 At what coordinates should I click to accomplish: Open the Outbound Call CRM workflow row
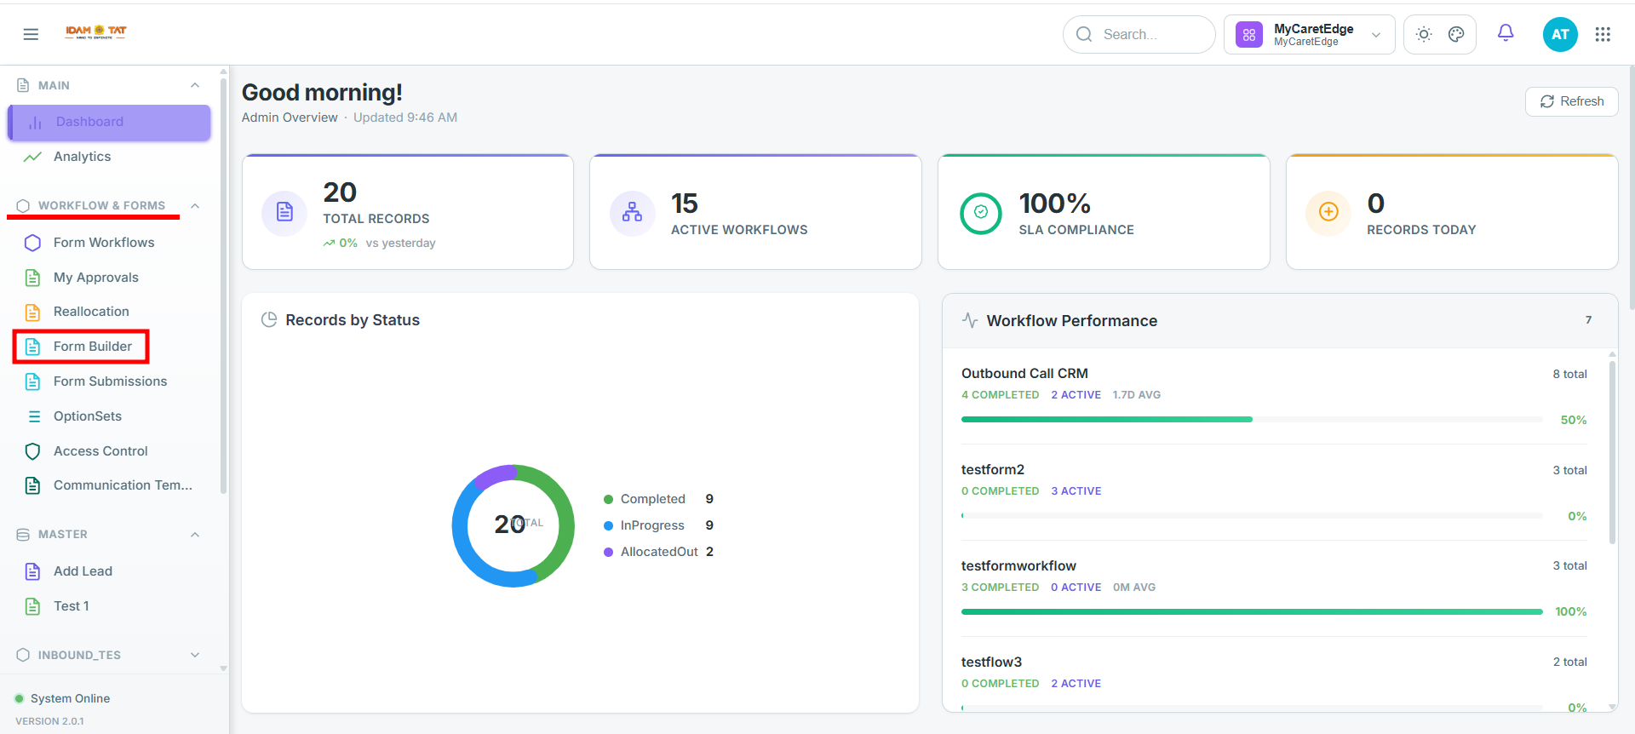click(x=1274, y=396)
